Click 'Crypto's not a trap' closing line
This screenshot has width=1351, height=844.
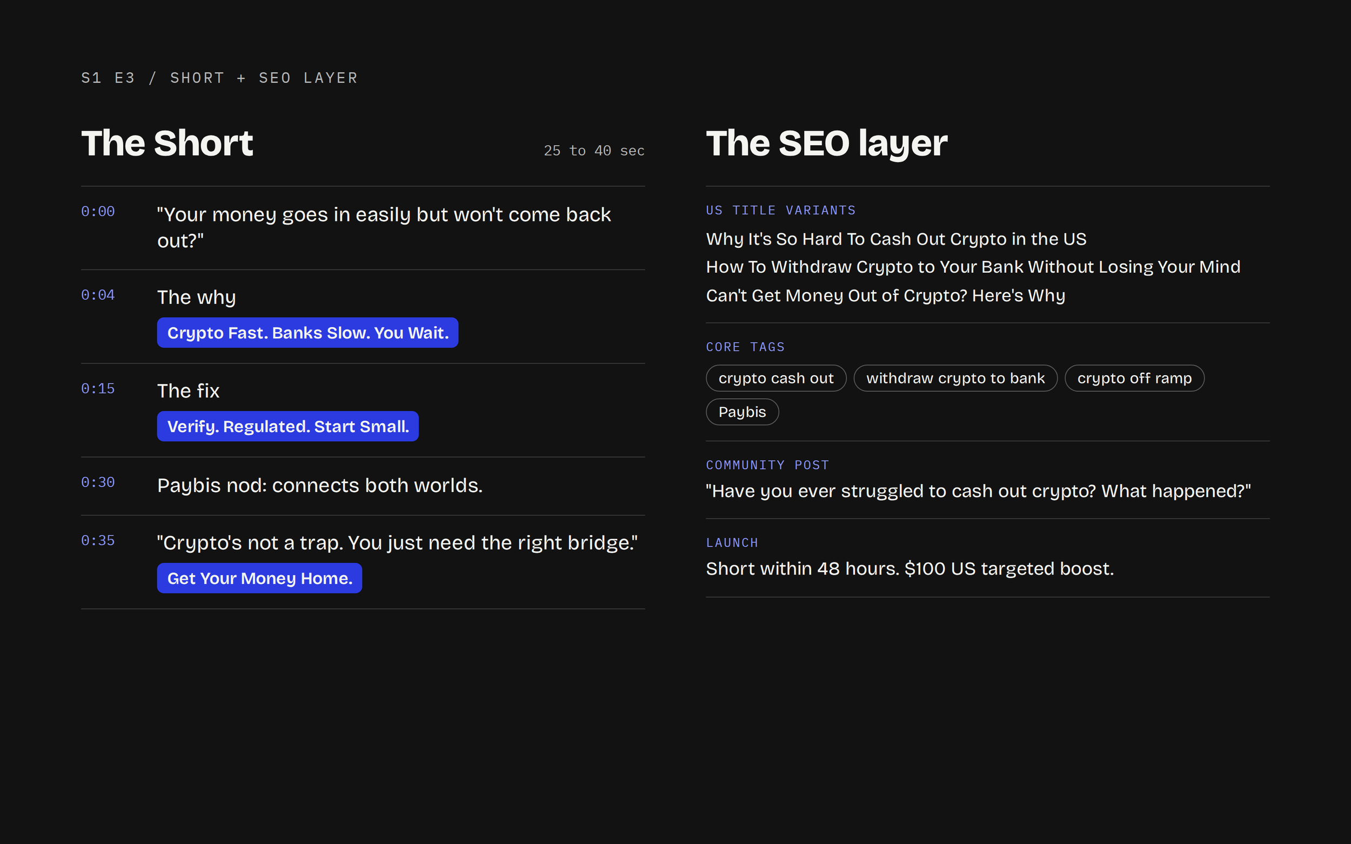(397, 543)
